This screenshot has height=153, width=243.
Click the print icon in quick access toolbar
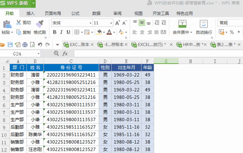(x=25, y=45)
